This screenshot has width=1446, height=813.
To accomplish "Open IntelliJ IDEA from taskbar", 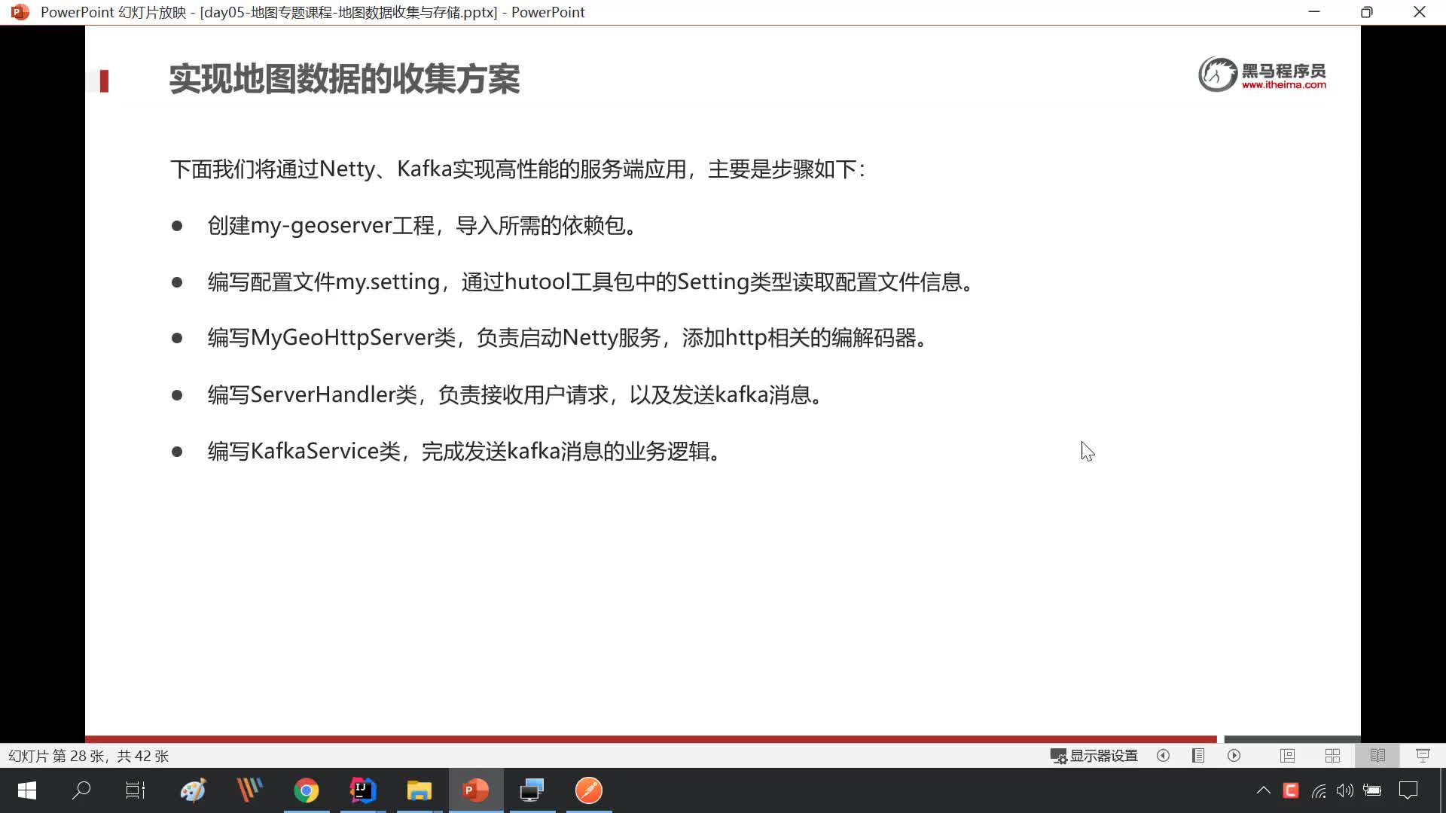I will pyautogui.click(x=363, y=790).
